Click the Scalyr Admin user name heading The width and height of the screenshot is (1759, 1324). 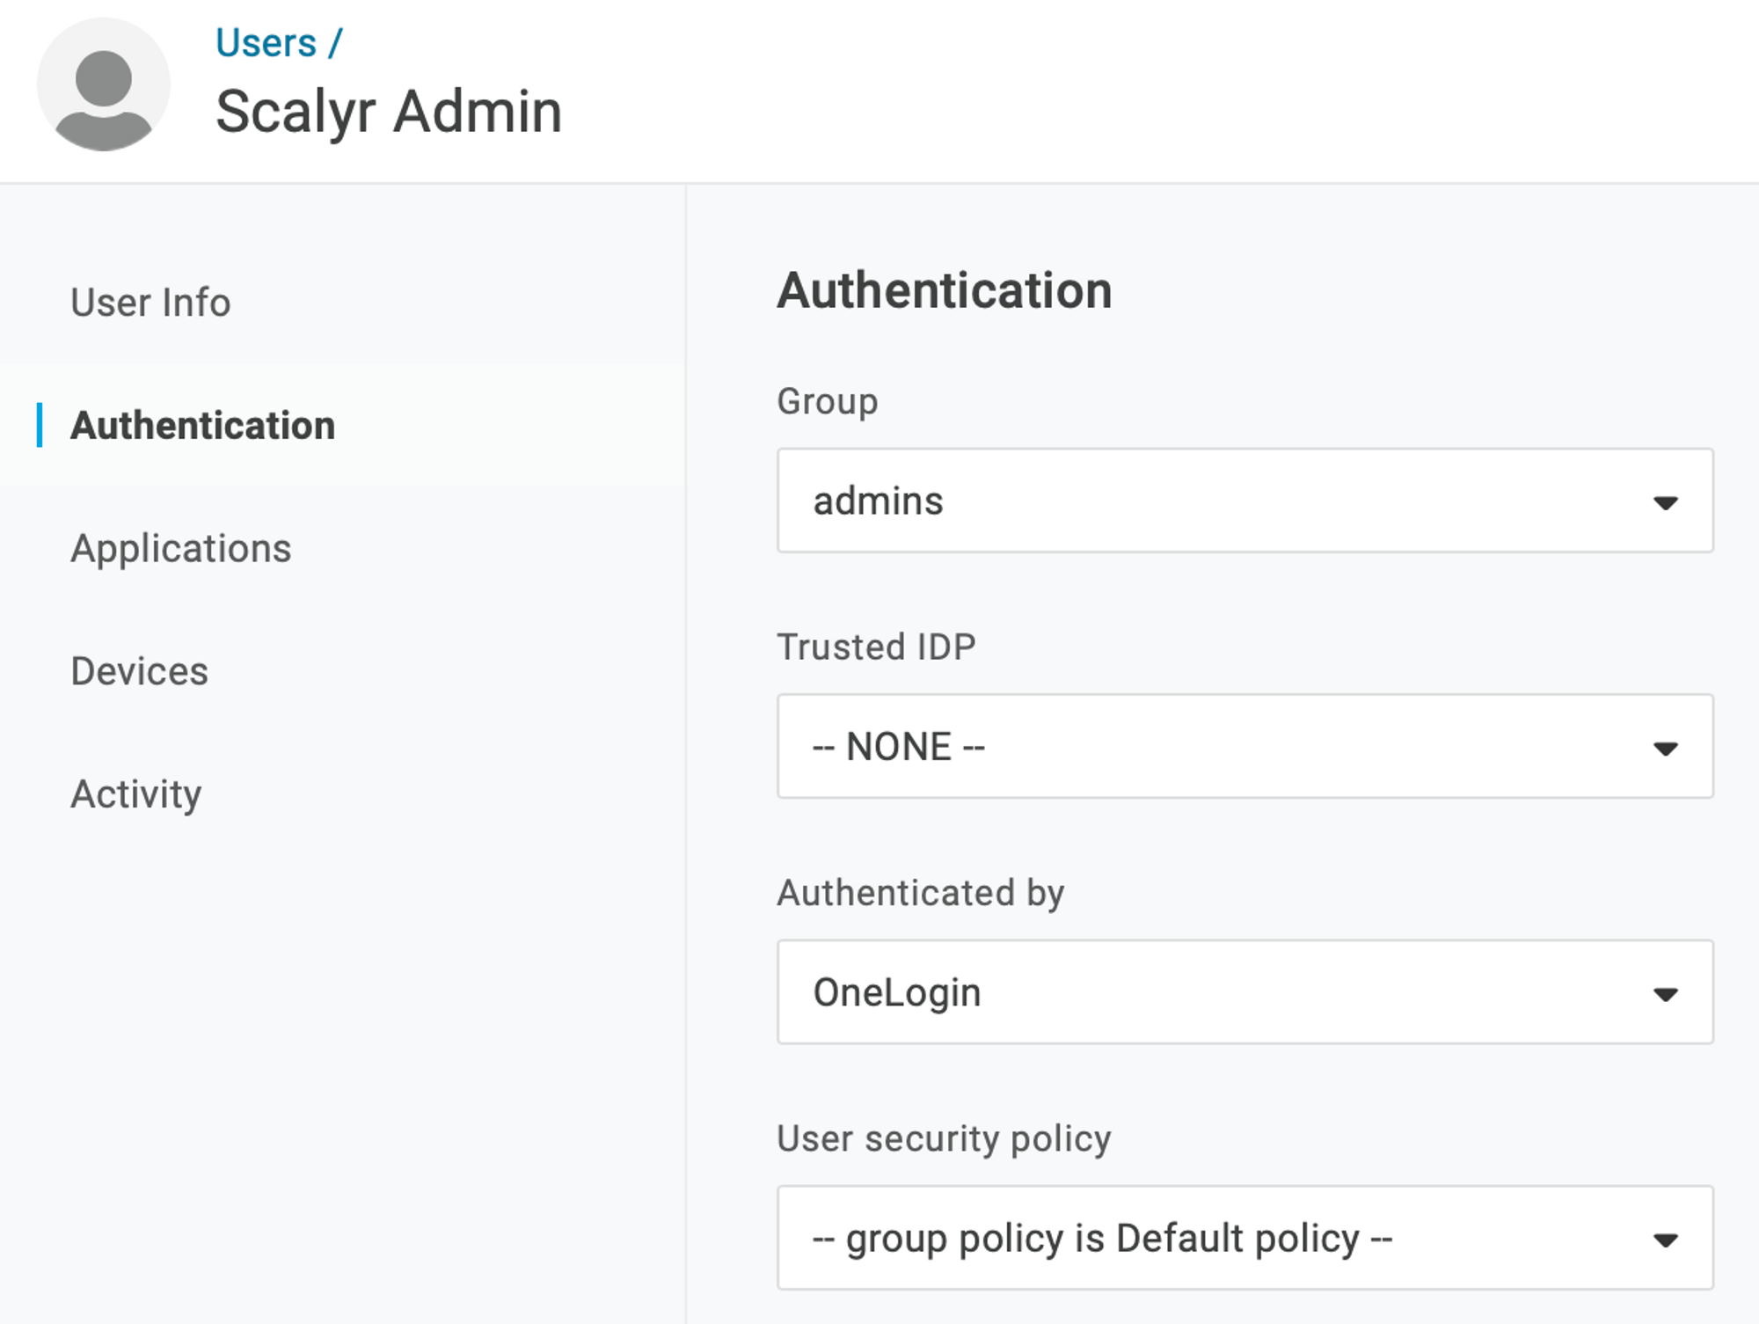(389, 112)
